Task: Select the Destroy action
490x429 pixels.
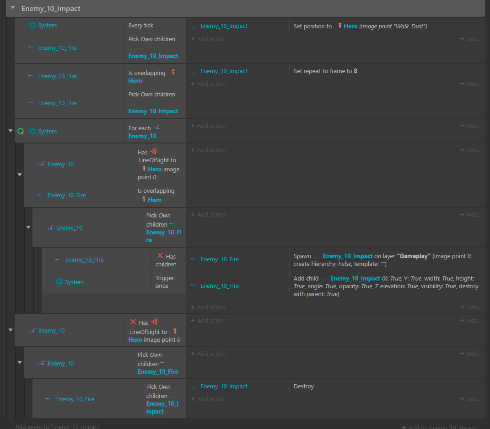Action: 304,387
